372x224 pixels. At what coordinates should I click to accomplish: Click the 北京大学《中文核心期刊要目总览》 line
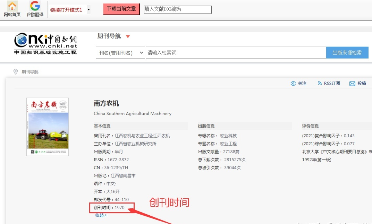(x=337, y=152)
